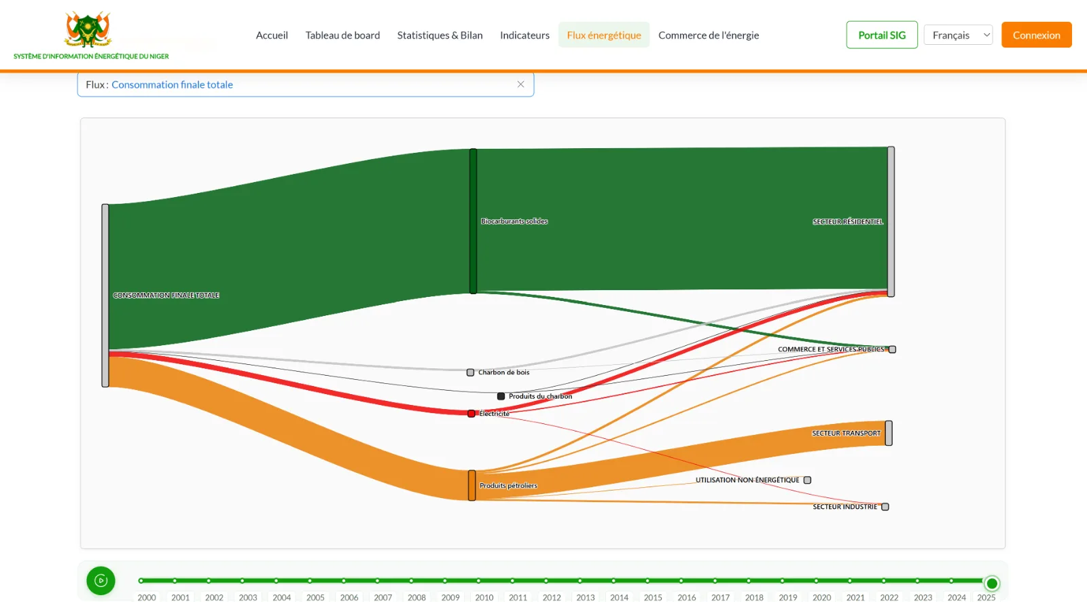
Task: Go to Statistiques & Bilan
Action: pyautogui.click(x=440, y=35)
